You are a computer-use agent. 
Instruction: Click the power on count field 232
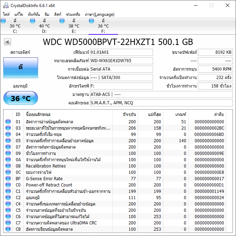215,78
